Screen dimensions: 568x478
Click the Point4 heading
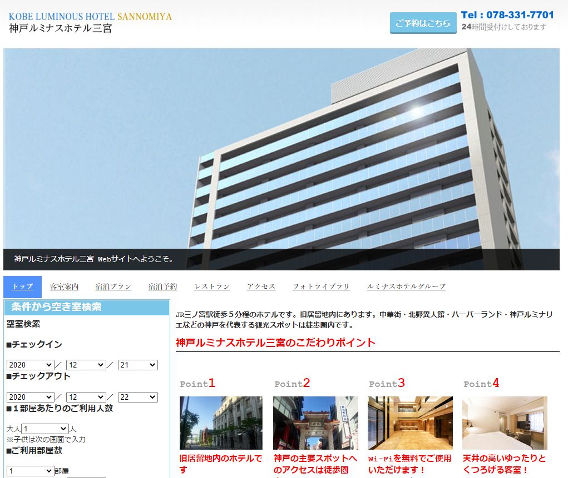point(481,383)
